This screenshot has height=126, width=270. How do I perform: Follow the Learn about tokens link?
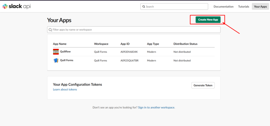(65, 89)
